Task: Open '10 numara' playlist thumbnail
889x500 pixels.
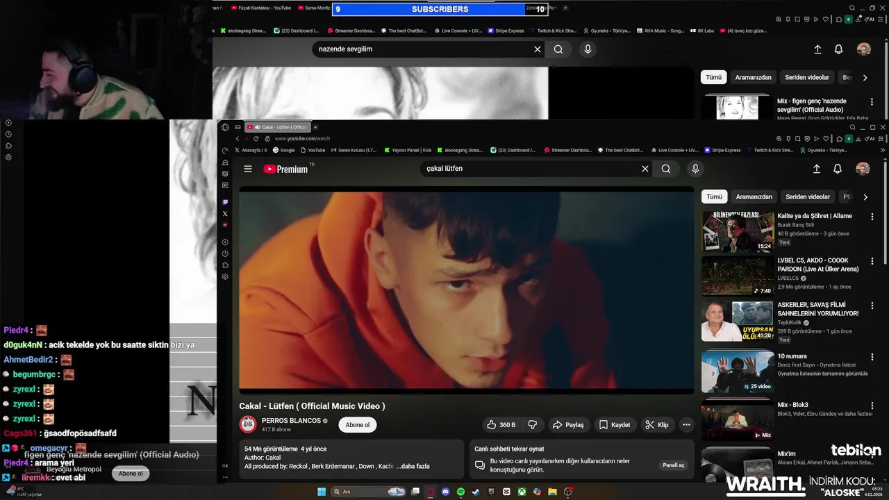Action: (738, 372)
